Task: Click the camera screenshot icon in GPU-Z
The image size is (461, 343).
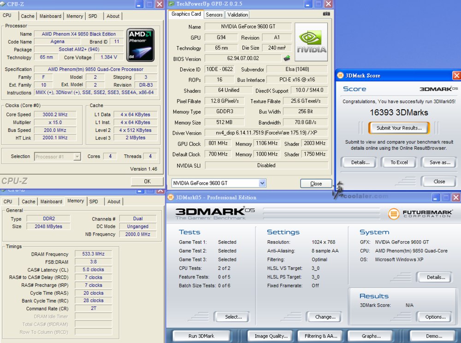Action: (x=326, y=14)
